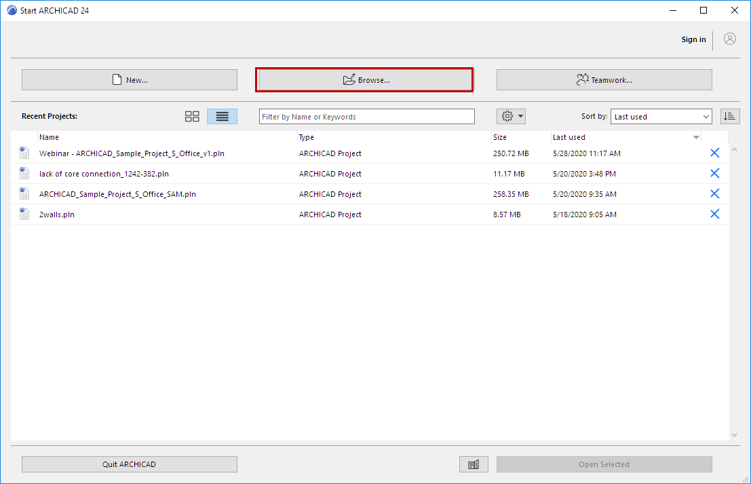Click date 5/18/2020 9:05 AM

tap(584, 215)
